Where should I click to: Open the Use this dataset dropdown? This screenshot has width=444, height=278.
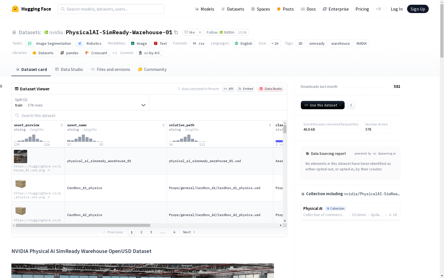[323, 105]
